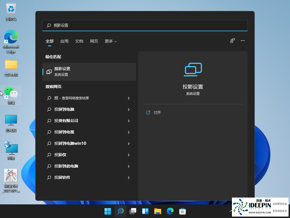This screenshot has width=290, height=218.
Task: Click the magnifier icon beside 投屏软件
Action: (49, 177)
